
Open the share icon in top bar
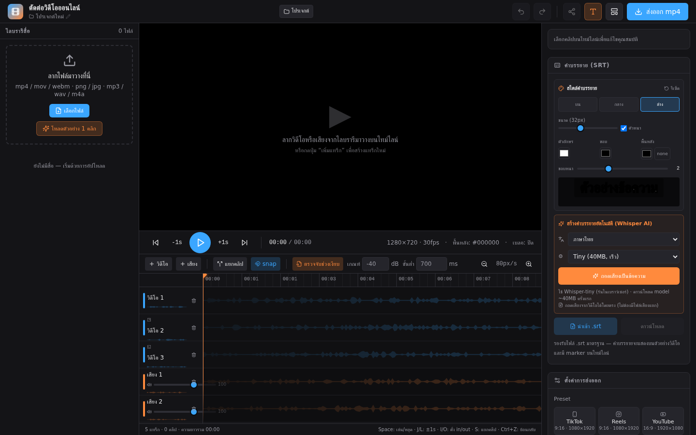click(572, 12)
